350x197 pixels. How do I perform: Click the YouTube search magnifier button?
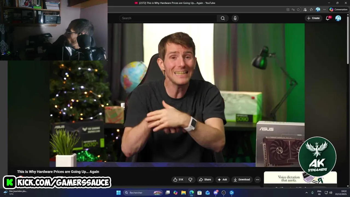223,18
